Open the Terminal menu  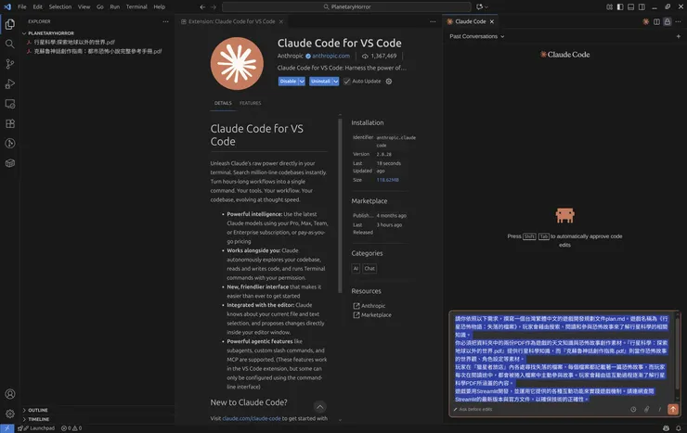click(136, 6)
